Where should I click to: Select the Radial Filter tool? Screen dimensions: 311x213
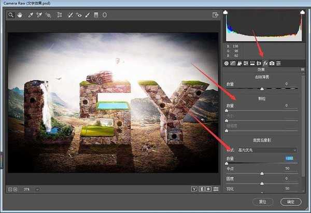point(104,15)
